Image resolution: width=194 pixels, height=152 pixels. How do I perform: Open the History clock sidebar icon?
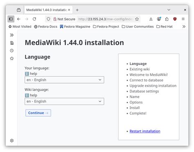12,51
